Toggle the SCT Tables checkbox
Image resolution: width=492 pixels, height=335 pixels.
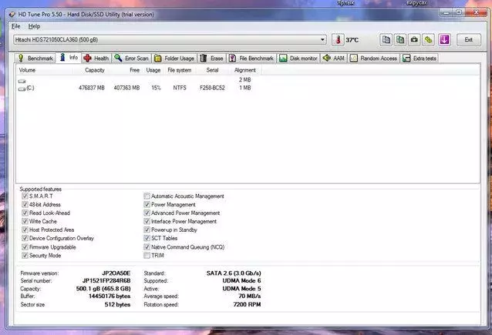tap(147, 239)
